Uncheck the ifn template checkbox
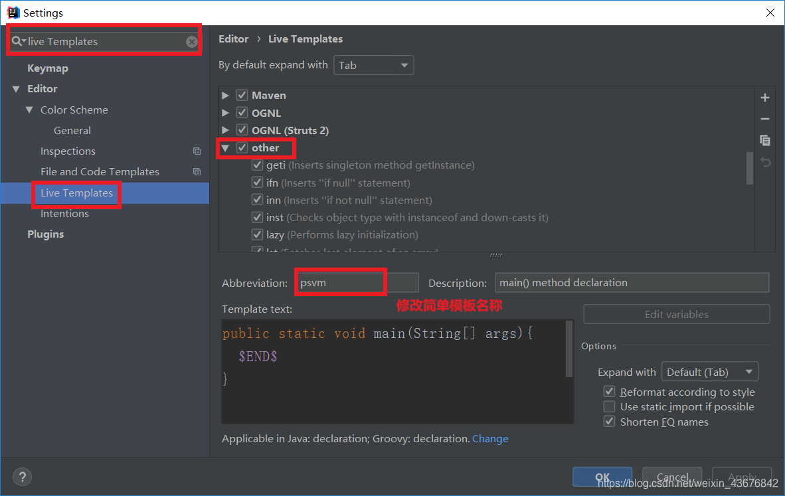Image resolution: width=785 pixels, height=496 pixels. [257, 182]
